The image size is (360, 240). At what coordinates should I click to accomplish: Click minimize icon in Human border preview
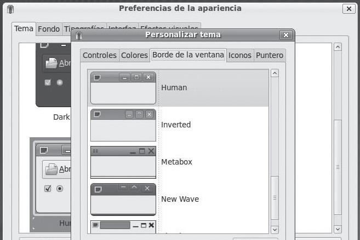pyautogui.click(x=125, y=78)
